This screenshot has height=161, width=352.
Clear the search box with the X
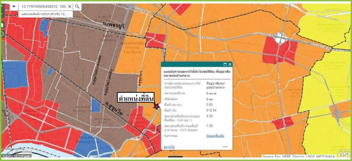[69, 7]
